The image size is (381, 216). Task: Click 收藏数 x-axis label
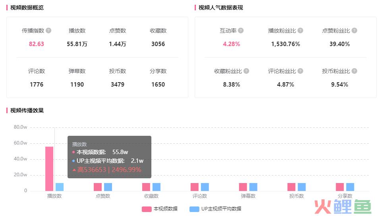coord(151,196)
